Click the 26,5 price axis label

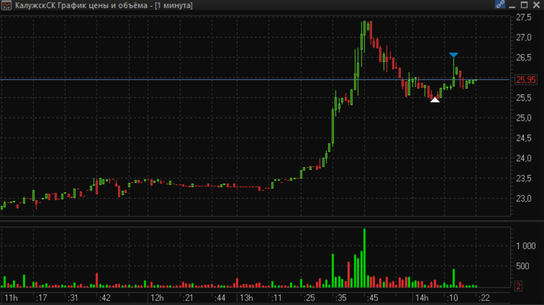(x=524, y=58)
